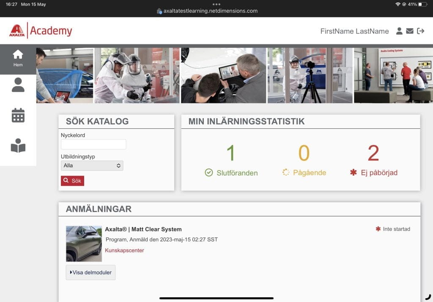
Task: Click the green Slutföranden checkmark icon
Action: [x=208, y=172]
